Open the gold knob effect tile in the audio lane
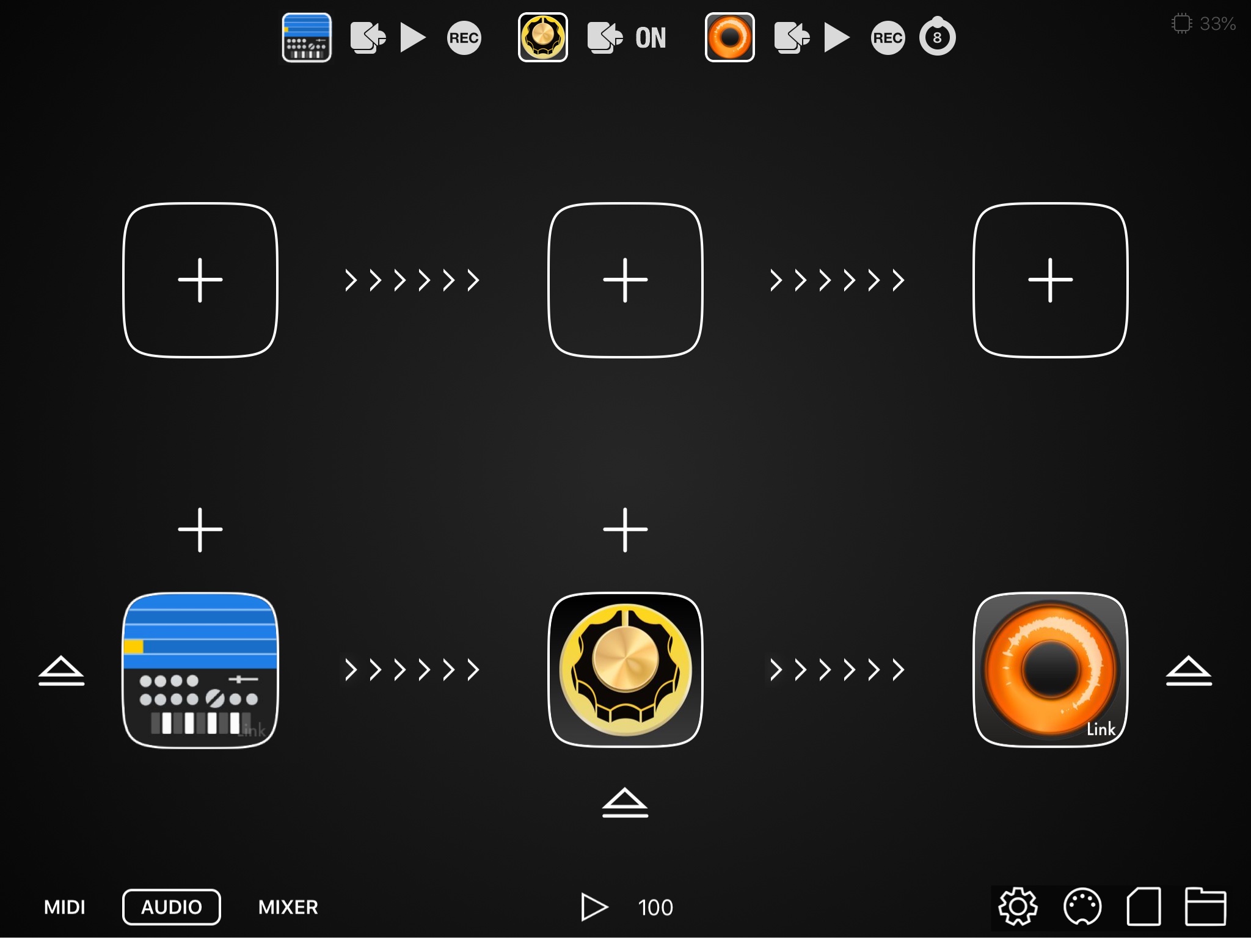The image size is (1251, 938). tap(625, 670)
